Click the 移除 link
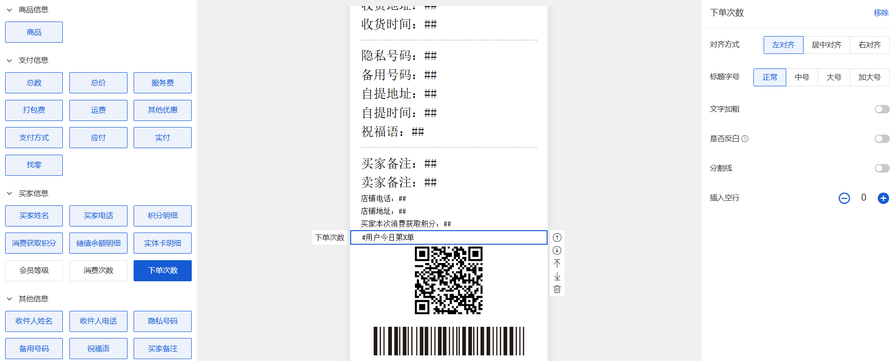Viewport: 894px width, 361px height. (881, 13)
